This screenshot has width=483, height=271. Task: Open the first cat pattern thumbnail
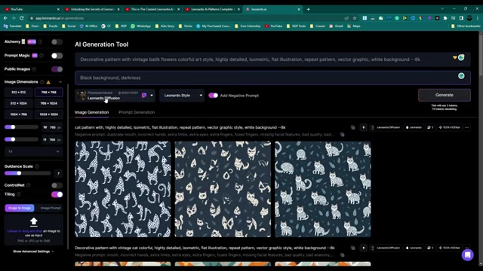tap(122, 189)
